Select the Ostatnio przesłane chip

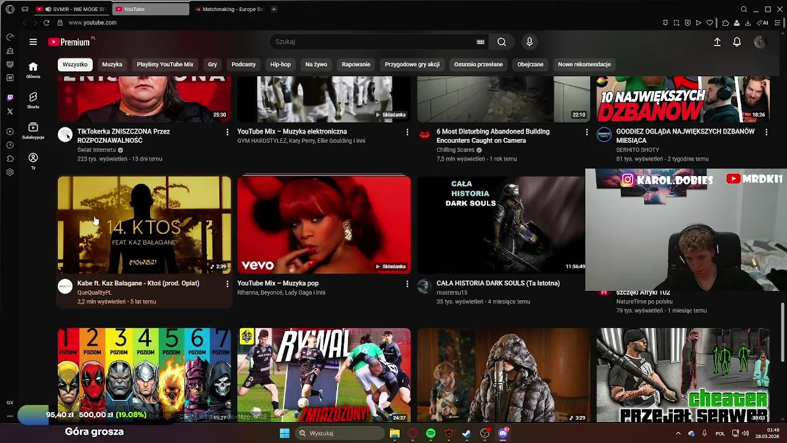pos(478,65)
